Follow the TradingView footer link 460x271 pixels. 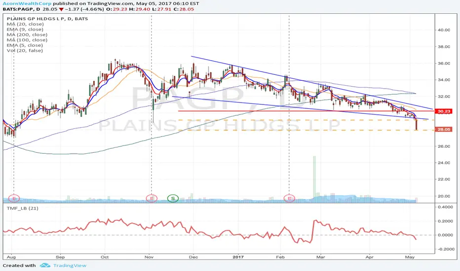pos(70,266)
